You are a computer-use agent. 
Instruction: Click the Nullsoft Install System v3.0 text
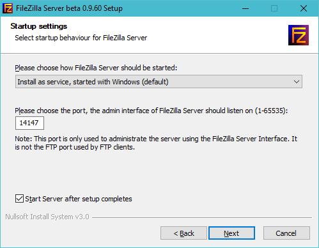pyautogui.click(x=47, y=217)
